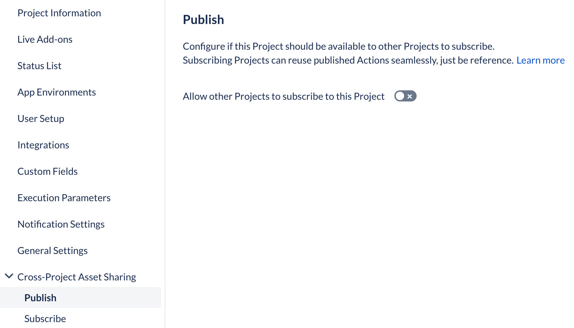Open App Environments section
Image resolution: width=574 pixels, height=328 pixels.
click(x=57, y=92)
